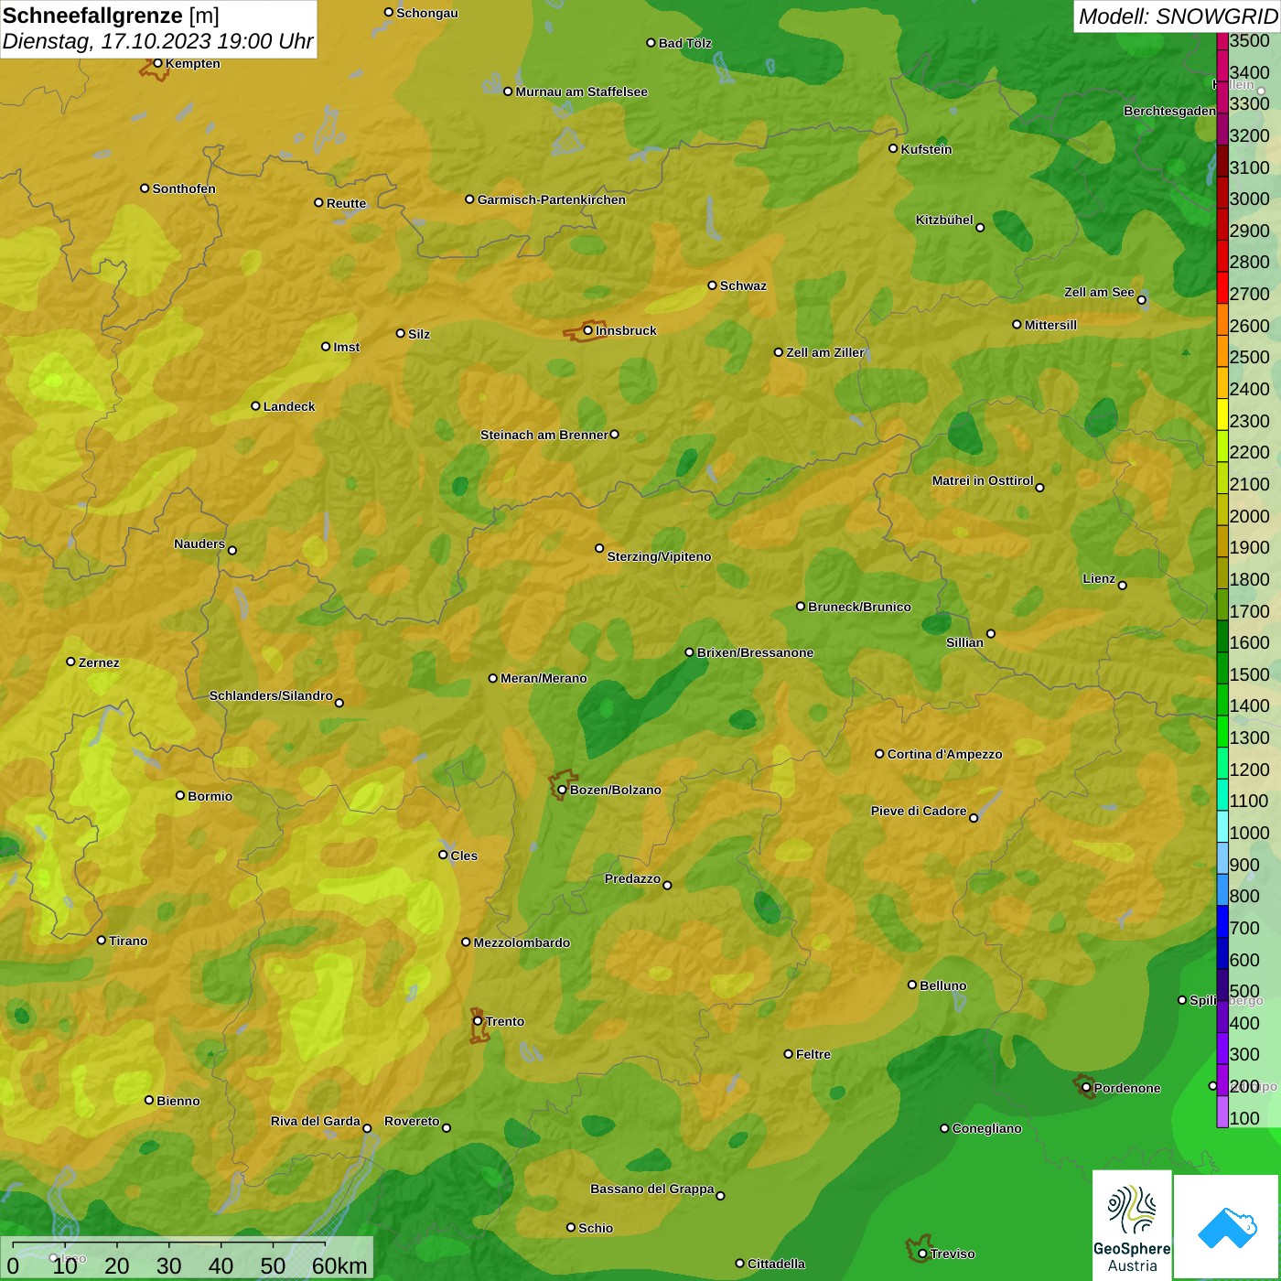
Task: Click the "1000" legend value
Action: [1250, 833]
